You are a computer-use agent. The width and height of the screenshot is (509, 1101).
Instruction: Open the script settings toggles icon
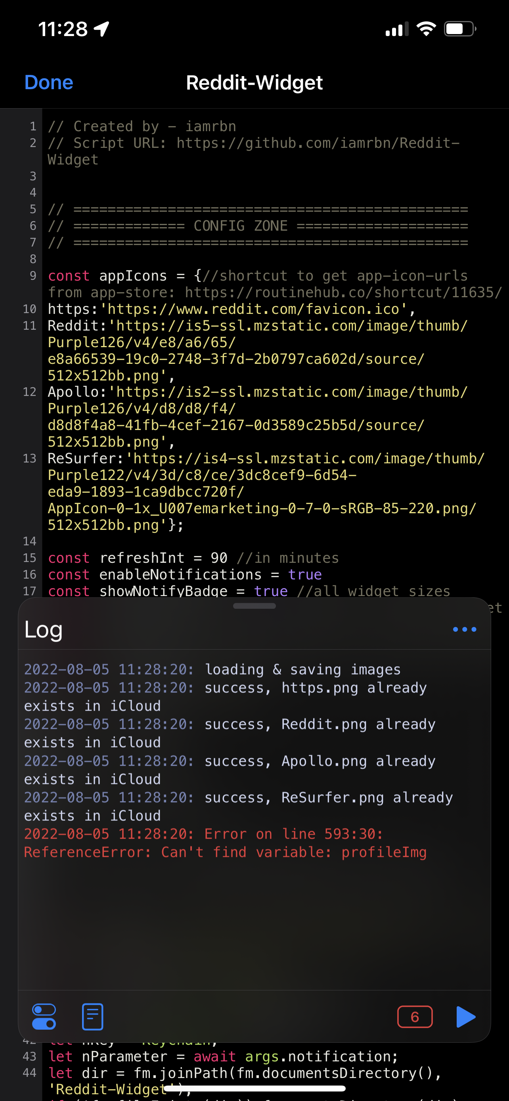[44, 1017]
